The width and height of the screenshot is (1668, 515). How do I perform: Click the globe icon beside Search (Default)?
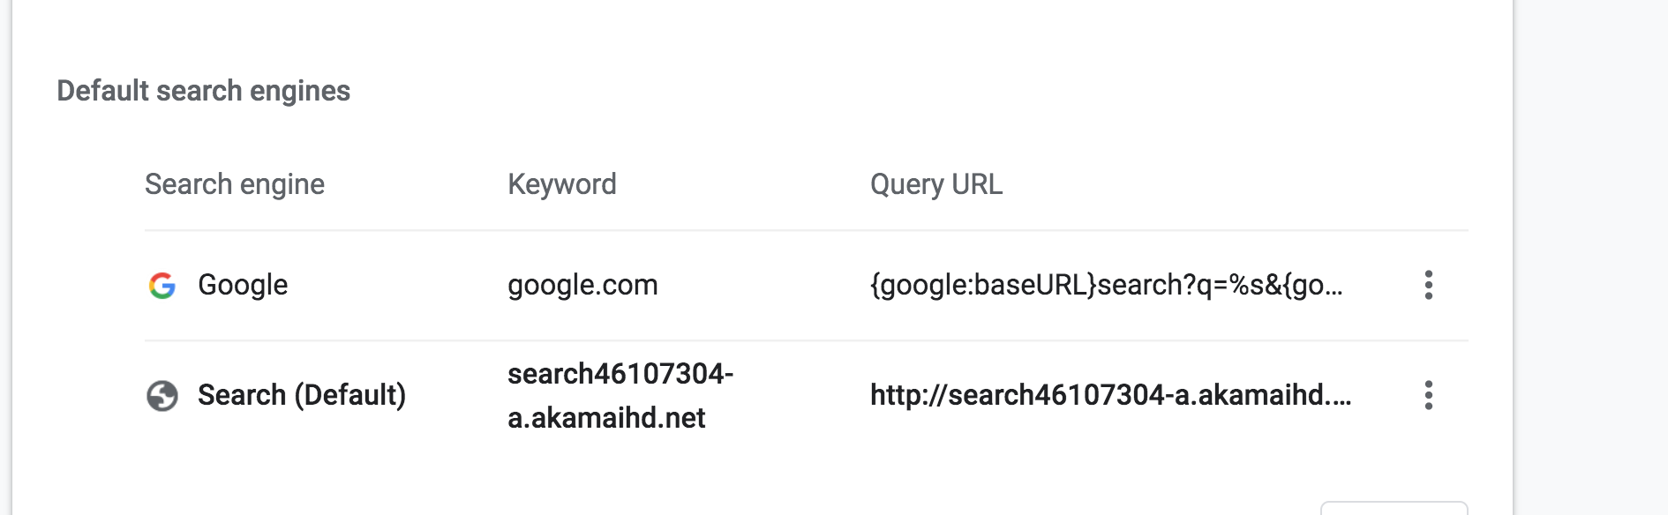point(162,396)
